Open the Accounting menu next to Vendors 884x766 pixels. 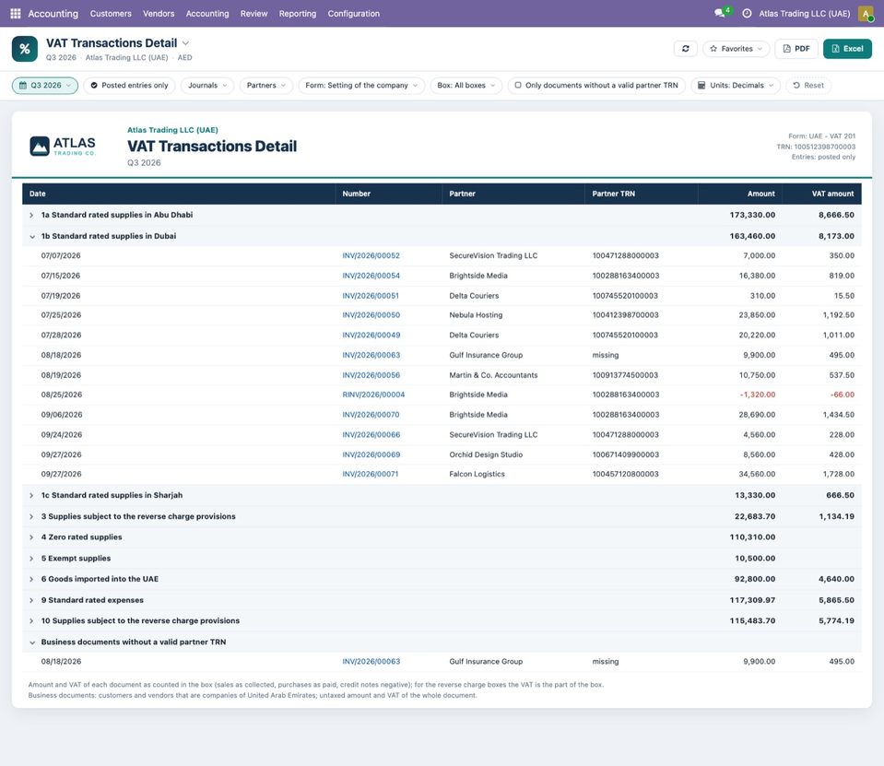pos(207,14)
